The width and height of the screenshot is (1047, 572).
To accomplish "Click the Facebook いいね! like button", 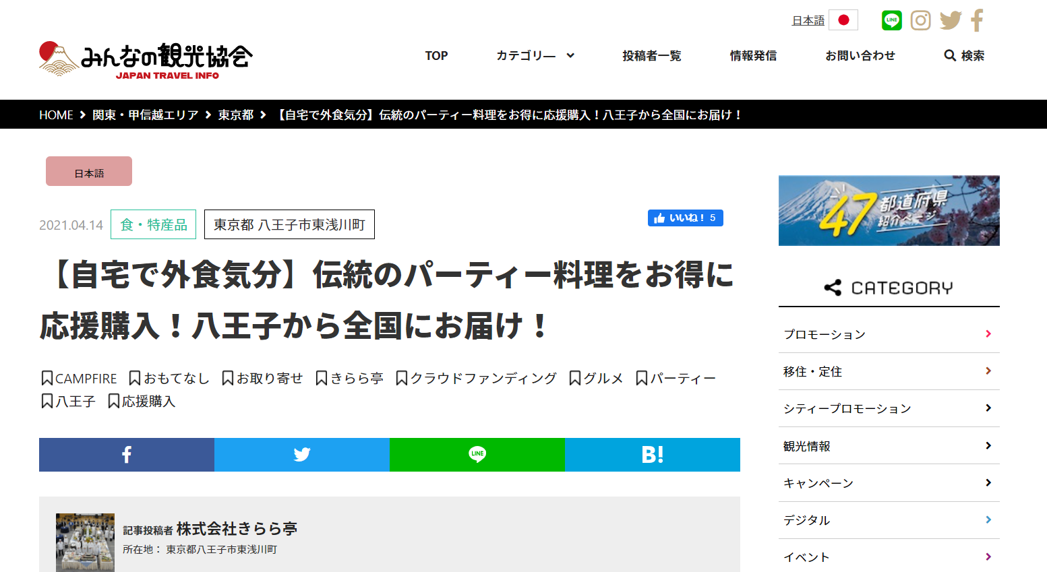I will click(685, 218).
